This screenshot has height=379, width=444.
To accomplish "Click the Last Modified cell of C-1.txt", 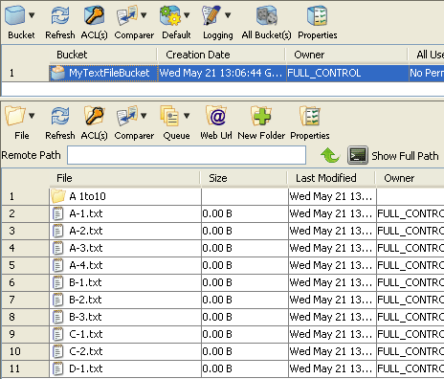I will click(x=332, y=334).
